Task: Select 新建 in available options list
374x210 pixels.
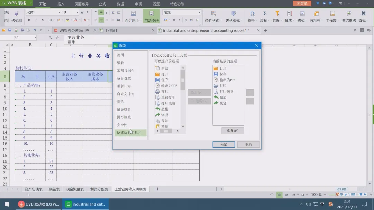Action: (x=164, y=68)
